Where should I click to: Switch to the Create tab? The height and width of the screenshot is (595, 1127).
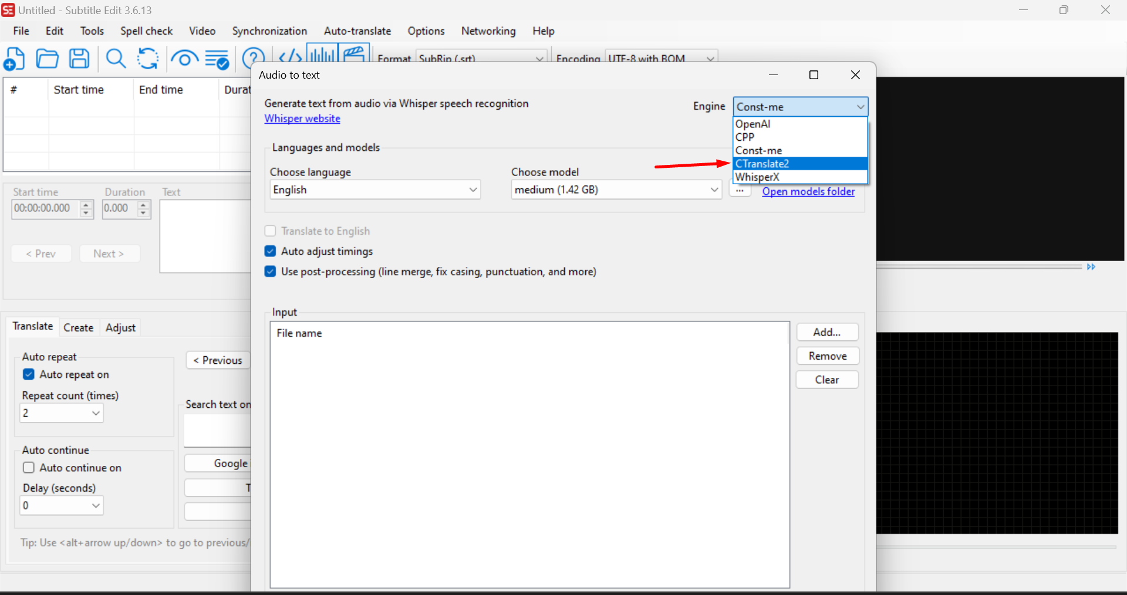(x=79, y=327)
